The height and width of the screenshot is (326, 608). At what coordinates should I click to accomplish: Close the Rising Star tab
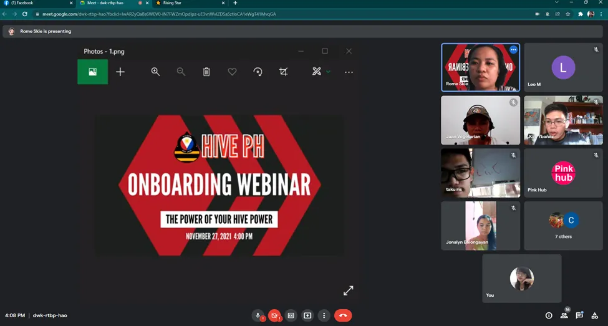pyautogui.click(x=223, y=2)
